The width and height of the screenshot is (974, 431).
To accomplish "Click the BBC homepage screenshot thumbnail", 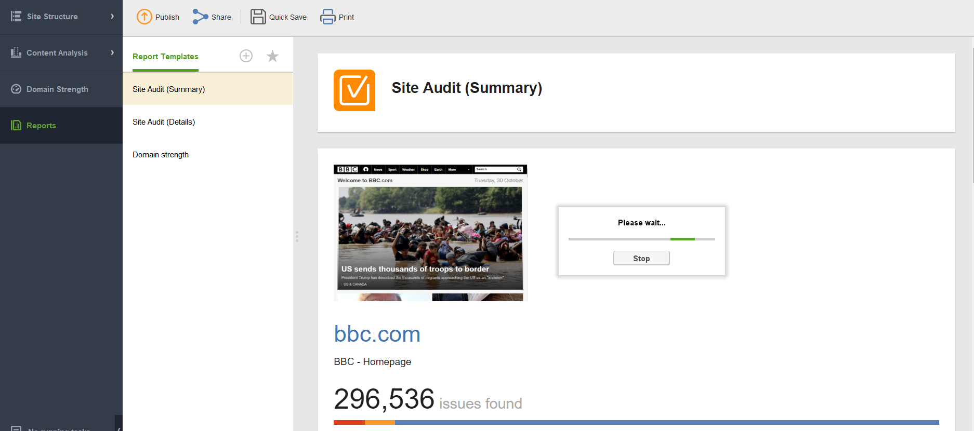I will (430, 233).
